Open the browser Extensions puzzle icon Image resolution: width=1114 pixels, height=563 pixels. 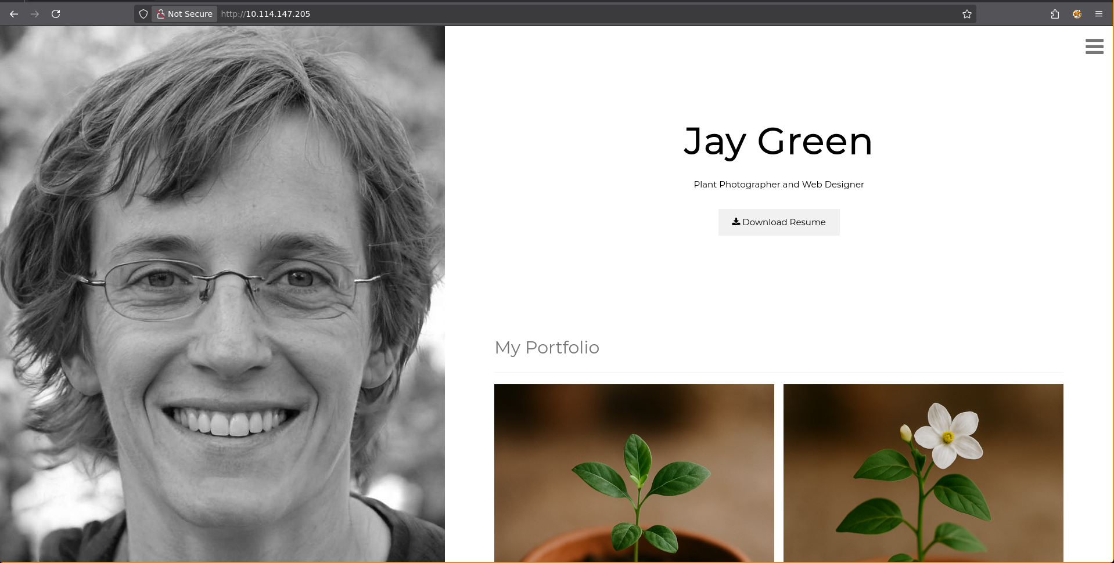(1055, 14)
